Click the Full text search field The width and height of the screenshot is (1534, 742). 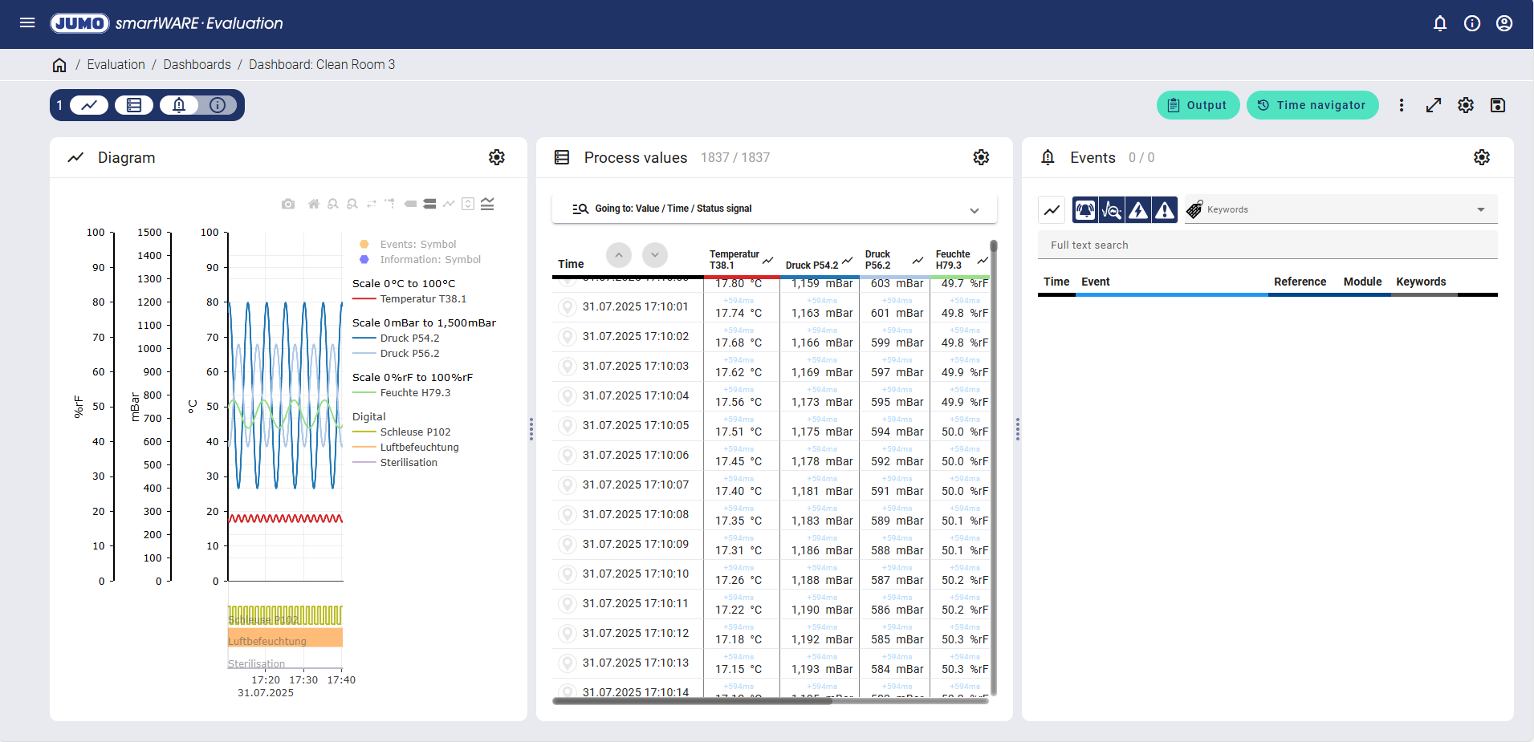point(1267,245)
